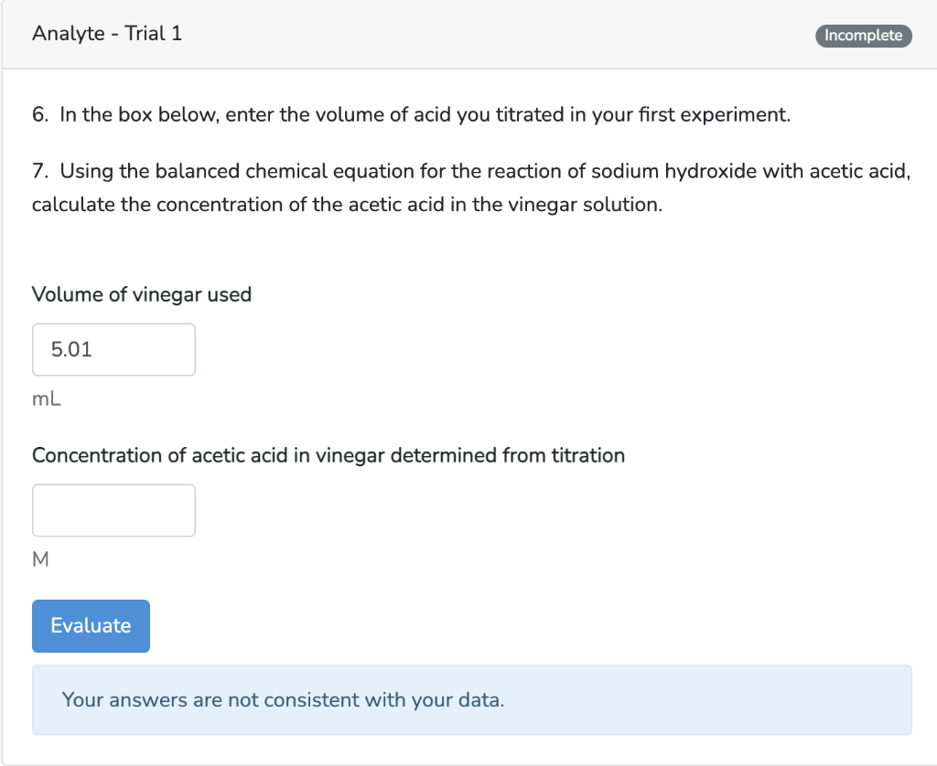Click the Evaluate button
Screen dimensions: 937x766
click(91, 625)
